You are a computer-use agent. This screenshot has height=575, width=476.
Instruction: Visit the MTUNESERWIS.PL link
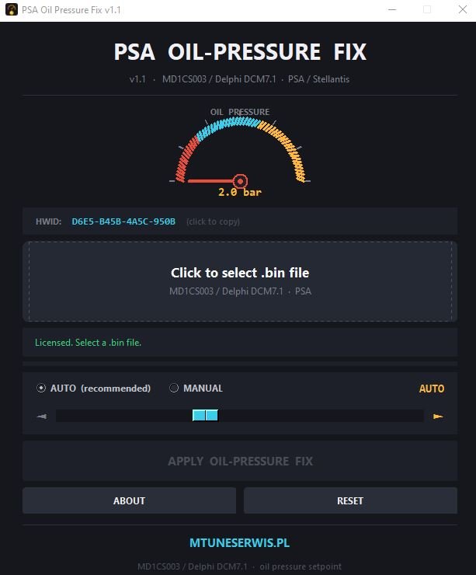pos(240,542)
